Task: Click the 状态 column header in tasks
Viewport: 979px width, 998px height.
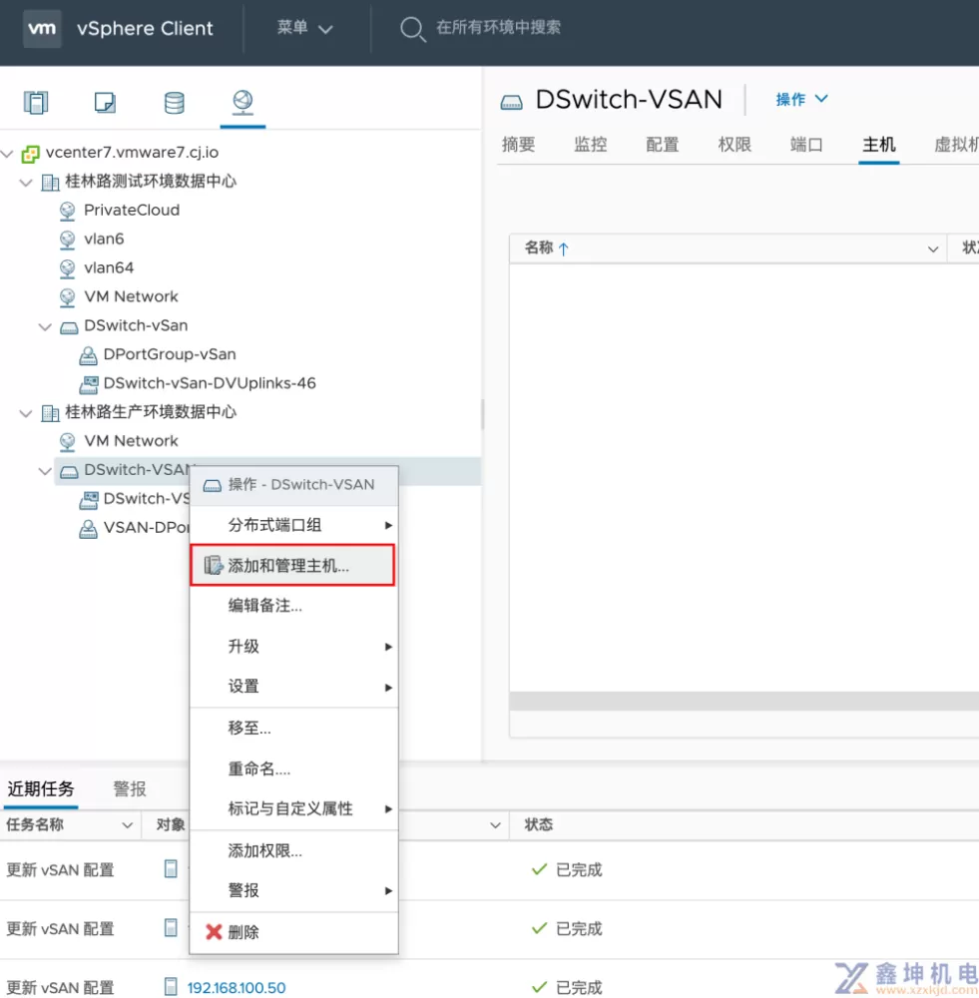Action: point(539,825)
